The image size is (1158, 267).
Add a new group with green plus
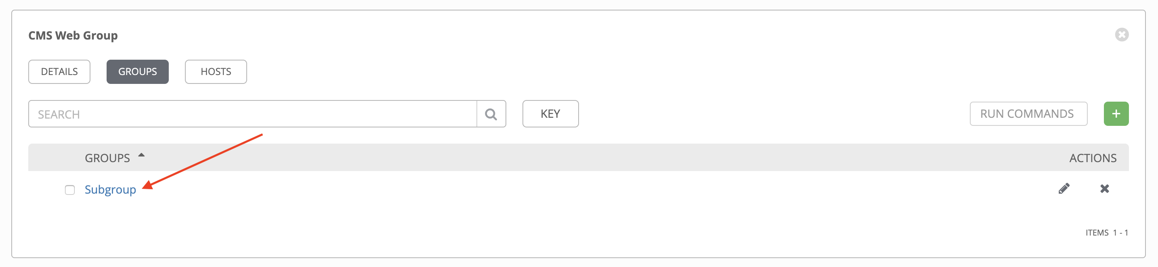point(1116,113)
